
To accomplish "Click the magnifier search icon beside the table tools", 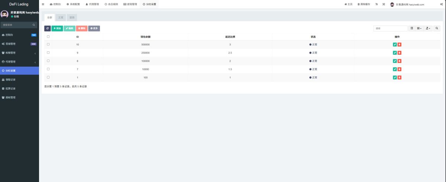I will [436, 28].
